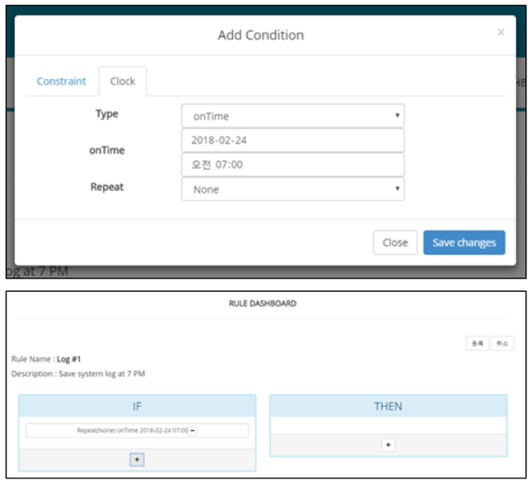Viewport: 532px width, 484px height.
Task: Switch to the Constraint tab
Action: coord(61,82)
